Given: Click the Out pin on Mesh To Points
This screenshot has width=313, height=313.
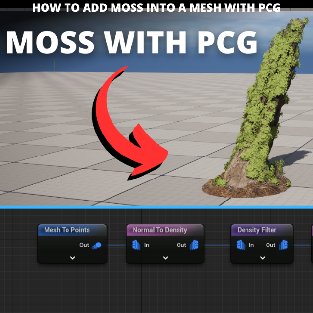Looking at the screenshot, I should coord(97,246).
